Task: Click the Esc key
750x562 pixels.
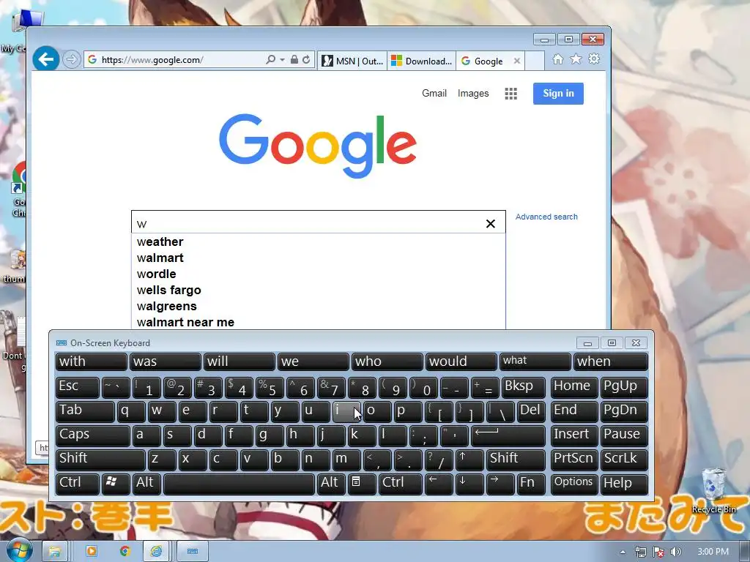Action: 78,387
